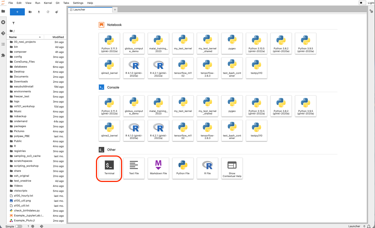Image resolution: width=375 pixels, height=228 pixels.
Task: Select the Documents folder
Action: 36,77
